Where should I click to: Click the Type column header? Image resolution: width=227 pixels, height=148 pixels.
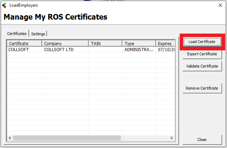tap(139, 43)
